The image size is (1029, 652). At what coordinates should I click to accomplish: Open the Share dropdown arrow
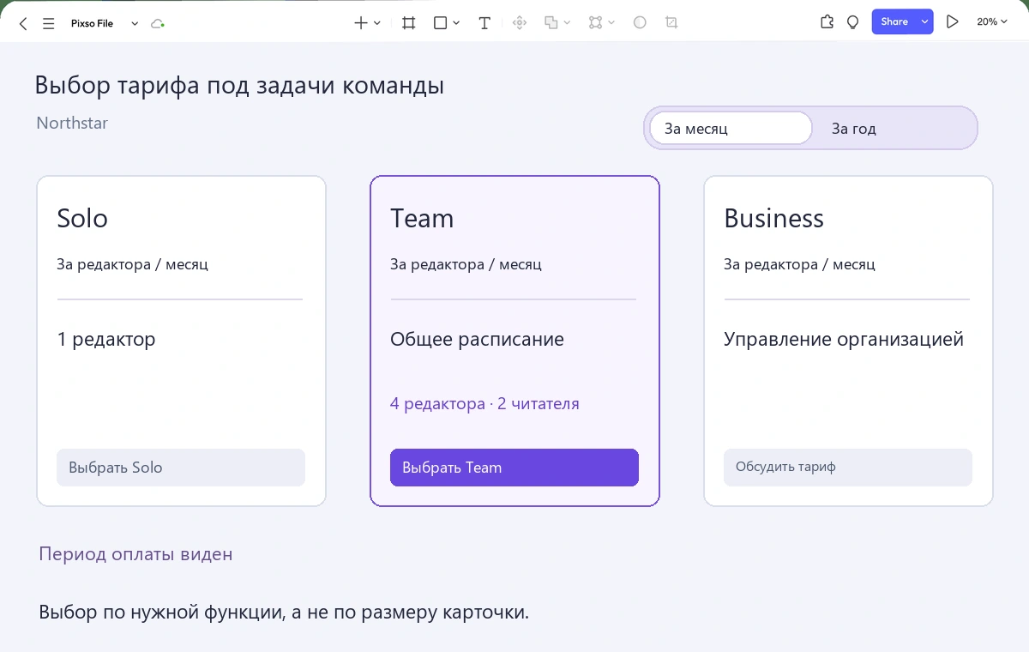(925, 22)
